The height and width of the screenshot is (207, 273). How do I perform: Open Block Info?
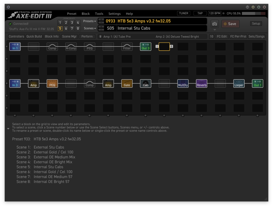tap(52, 36)
